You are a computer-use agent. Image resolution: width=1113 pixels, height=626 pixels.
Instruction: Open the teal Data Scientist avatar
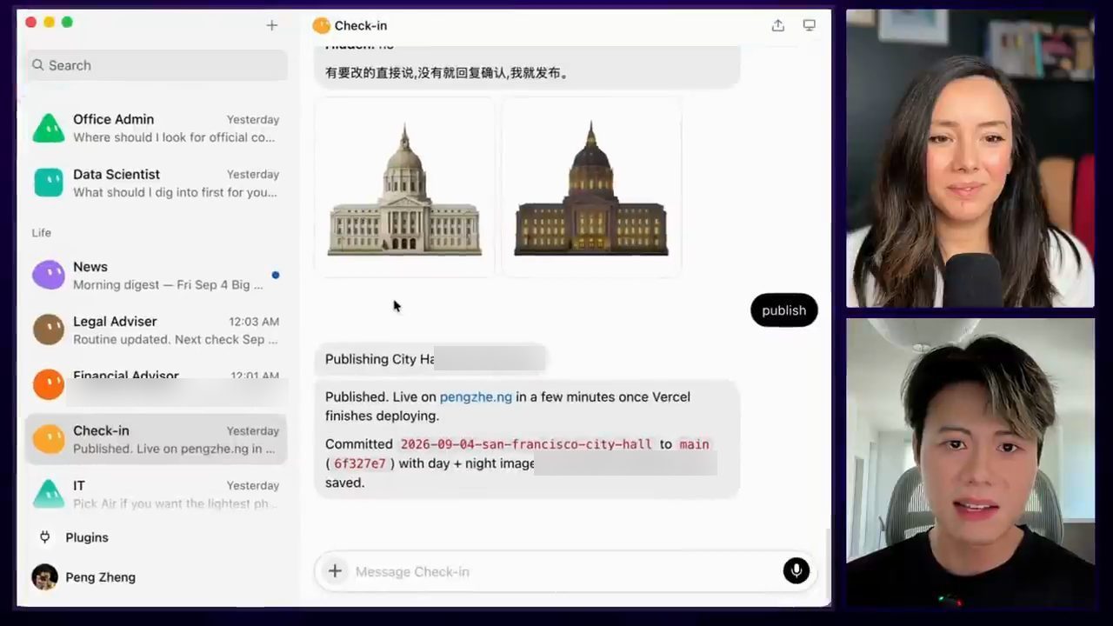tap(49, 183)
